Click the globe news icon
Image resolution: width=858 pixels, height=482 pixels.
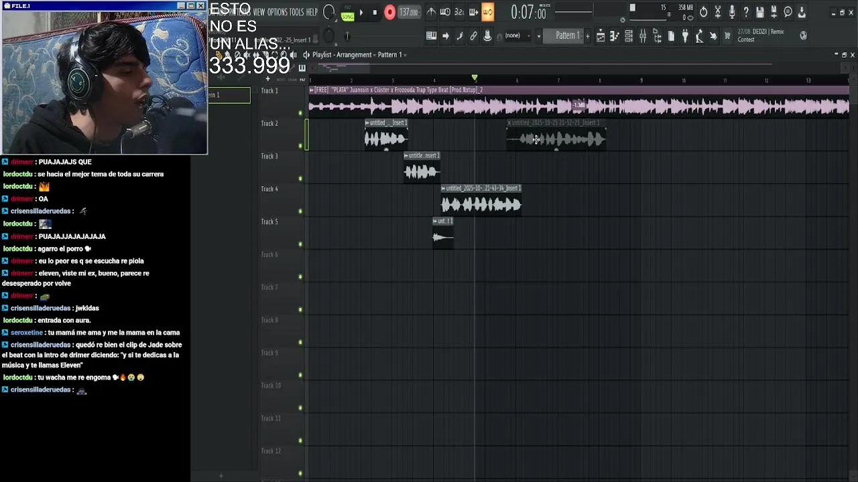[804, 35]
